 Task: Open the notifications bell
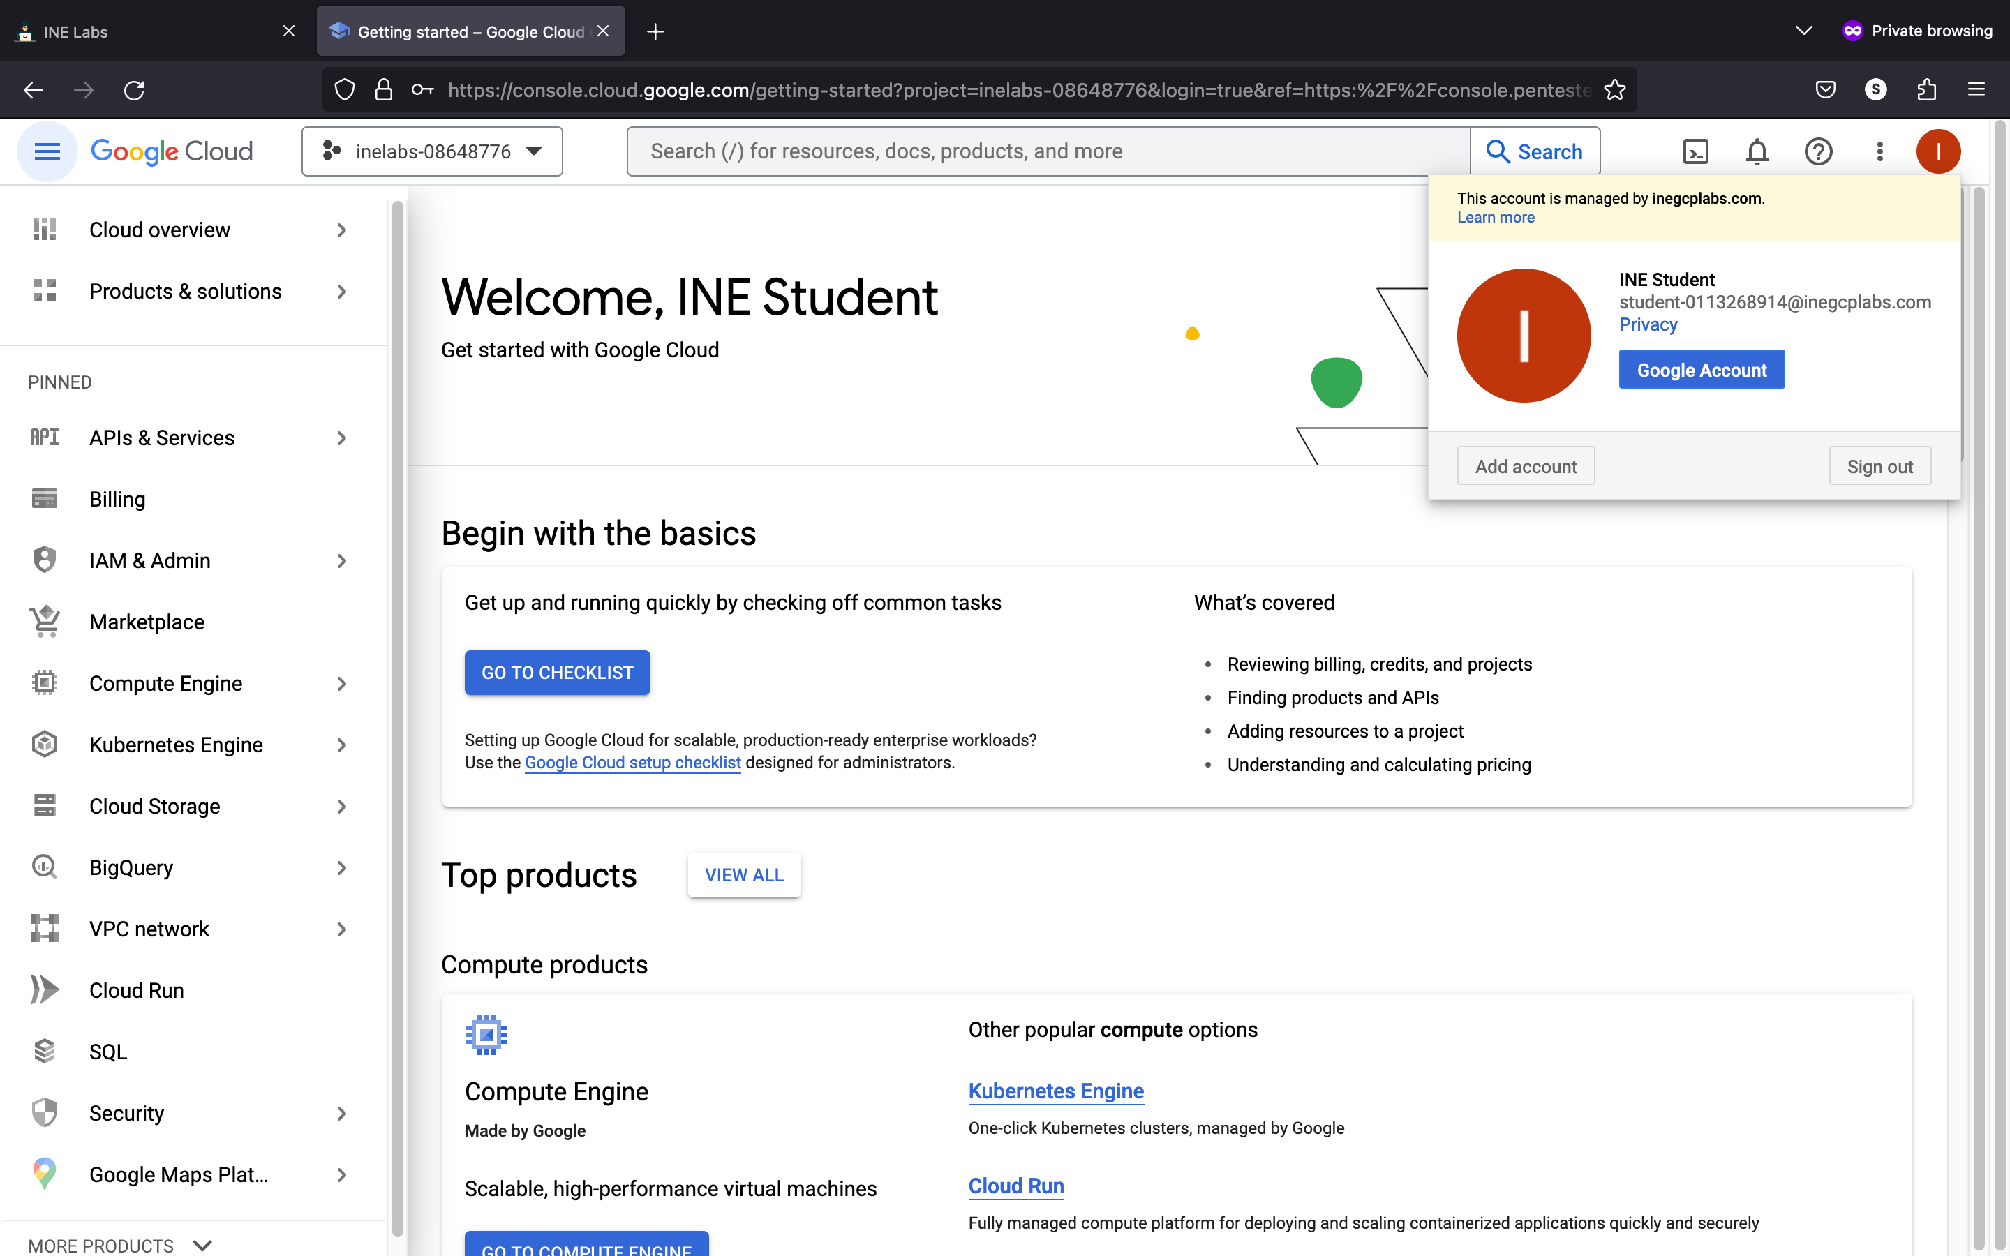1757,151
